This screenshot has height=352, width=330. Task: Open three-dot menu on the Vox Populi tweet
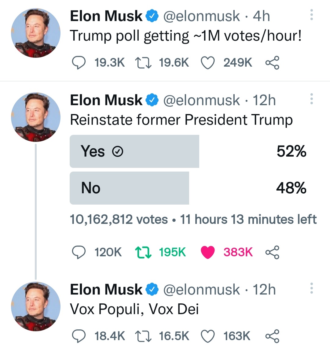311,288
